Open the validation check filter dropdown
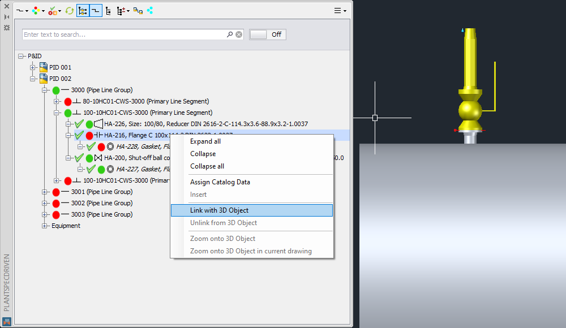The image size is (566, 328). tap(54, 11)
